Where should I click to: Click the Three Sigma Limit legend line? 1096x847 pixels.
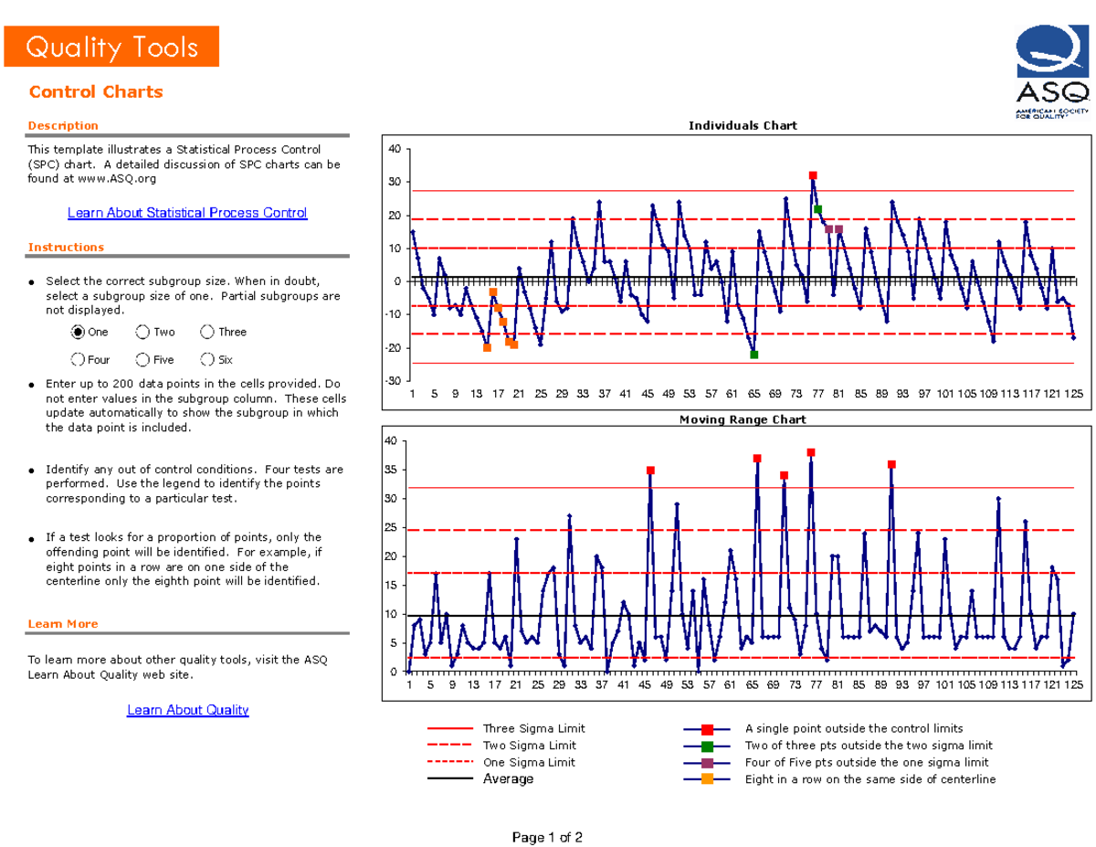coord(452,729)
